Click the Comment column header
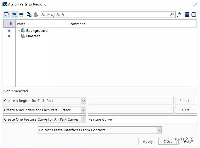200x148 pixels. 132,24
